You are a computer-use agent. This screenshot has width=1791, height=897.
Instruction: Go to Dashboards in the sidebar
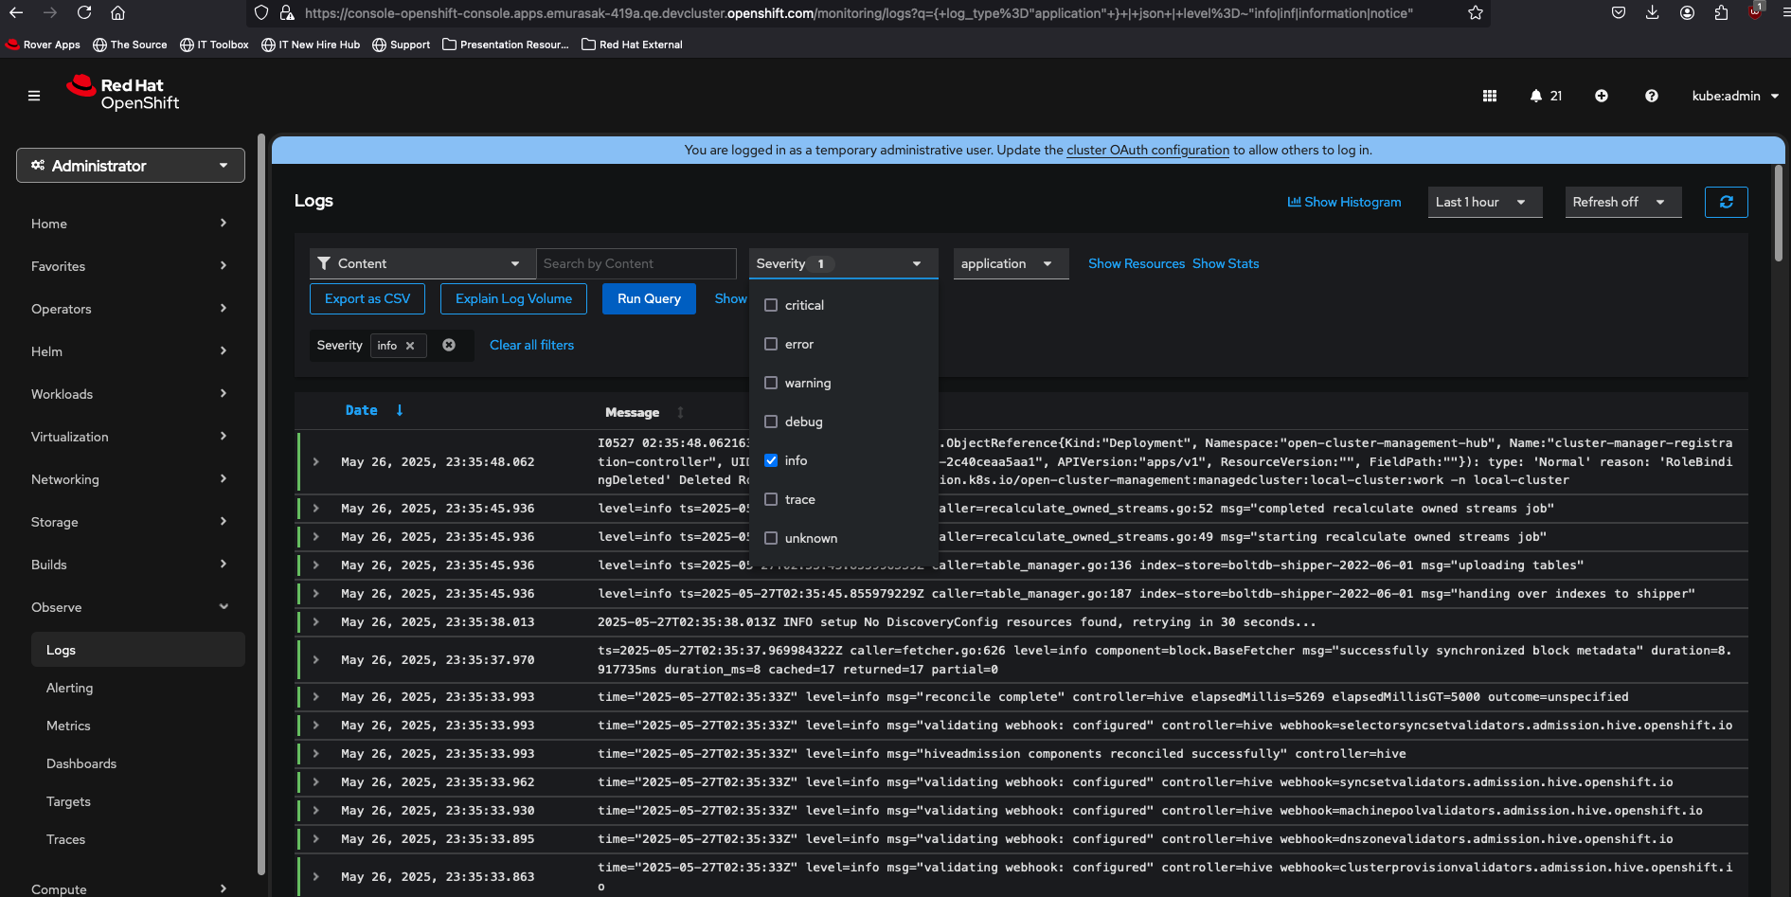pyautogui.click(x=81, y=763)
